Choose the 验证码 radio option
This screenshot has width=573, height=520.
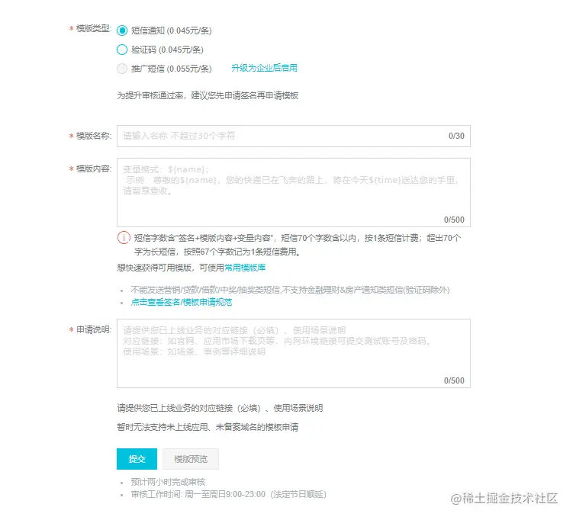tap(122, 50)
